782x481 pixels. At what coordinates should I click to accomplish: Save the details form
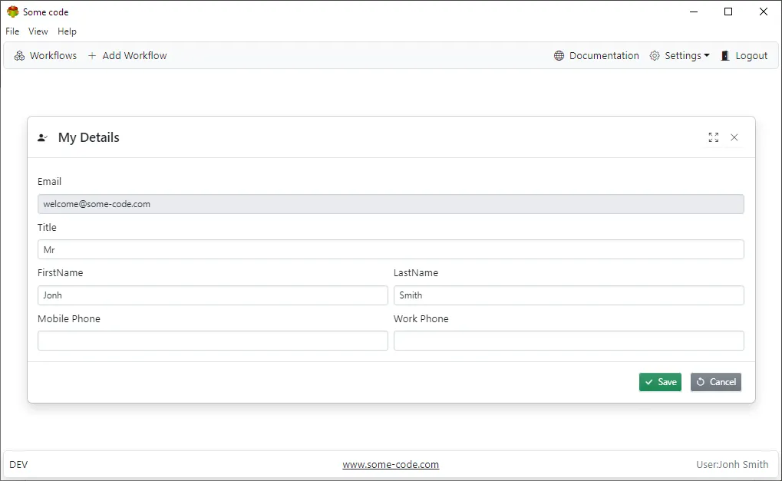click(x=660, y=381)
